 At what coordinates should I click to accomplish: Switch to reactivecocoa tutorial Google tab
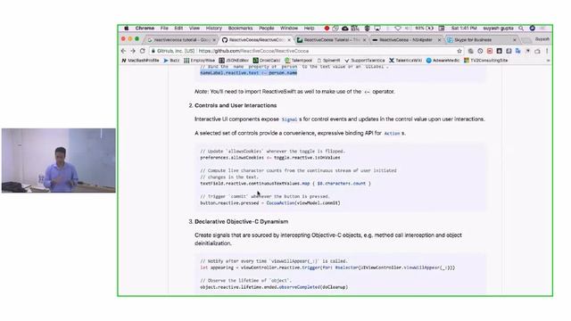pos(181,39)
